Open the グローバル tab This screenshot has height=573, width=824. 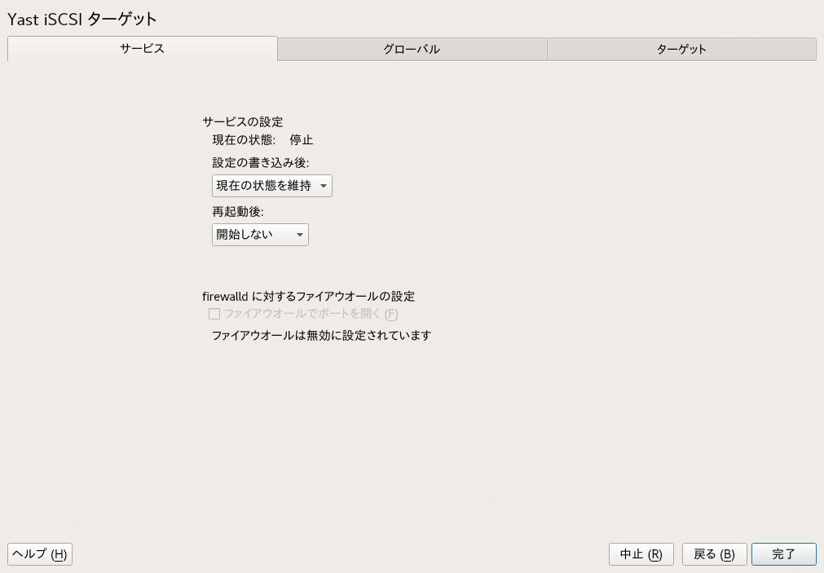coord(412,50)
